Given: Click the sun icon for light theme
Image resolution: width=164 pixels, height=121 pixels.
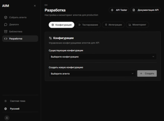Looking at the screenshot, I should click(6, 101).
